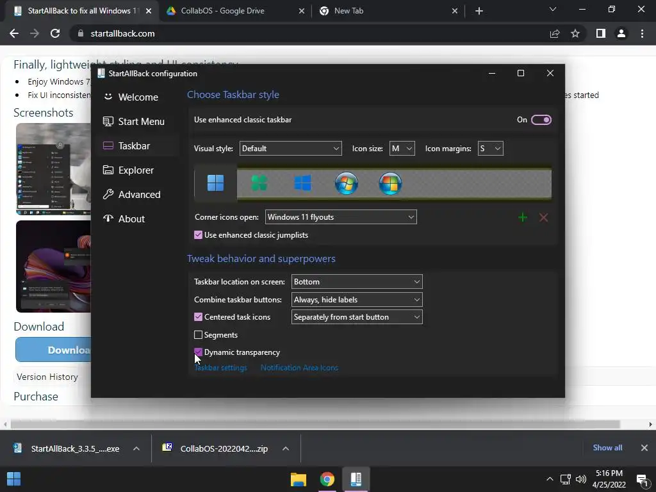Select the blue Windows 10 logo style
Screen dimensions: 656x492
[302, 183]
